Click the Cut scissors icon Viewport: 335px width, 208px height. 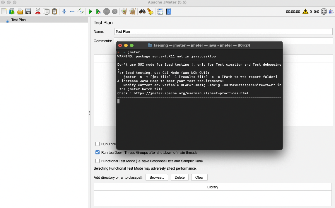(x=38, y=11)
